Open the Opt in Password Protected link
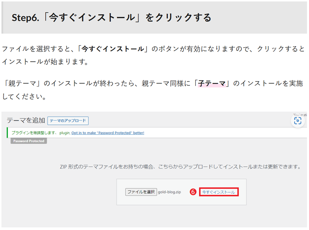Viewport: 309px width, 230px height. [108, 133]
